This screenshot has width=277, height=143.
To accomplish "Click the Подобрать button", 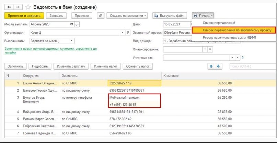I will pos(40,67).
